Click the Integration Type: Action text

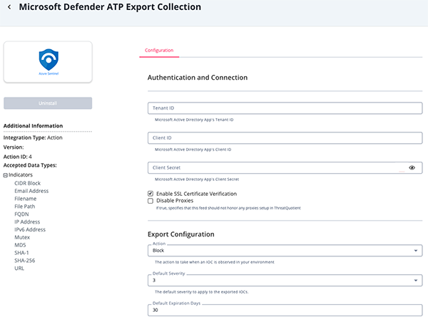[33, 137]
